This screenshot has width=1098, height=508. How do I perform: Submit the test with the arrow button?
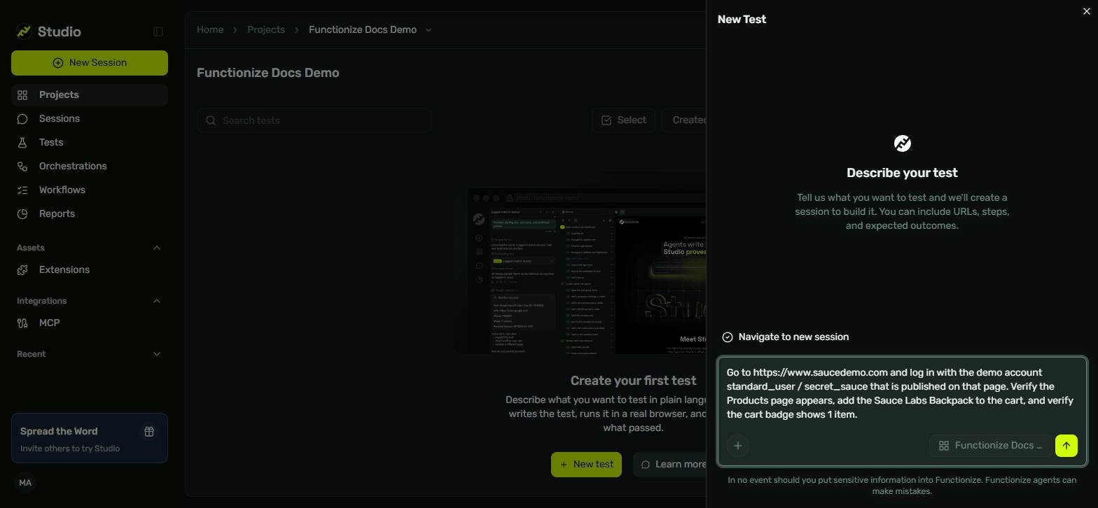click(1066, 446)
